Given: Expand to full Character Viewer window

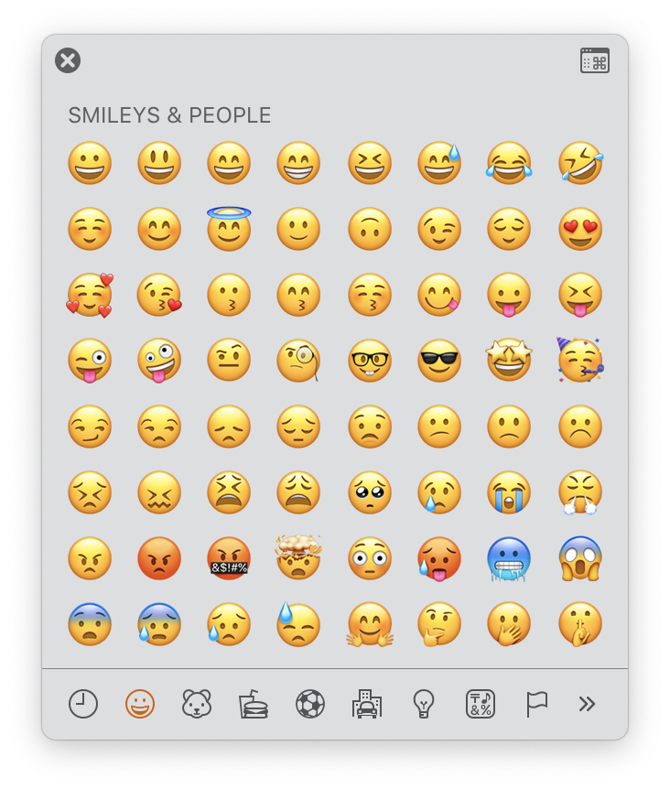Looking at the screenshot, I should [595, 60].
